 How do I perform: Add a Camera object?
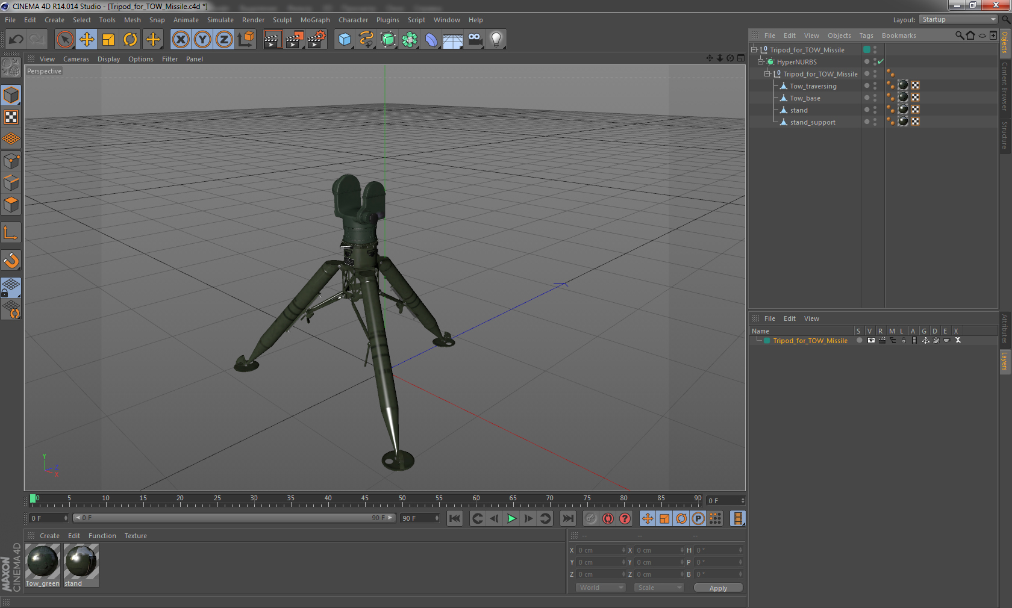pos(475,40)
